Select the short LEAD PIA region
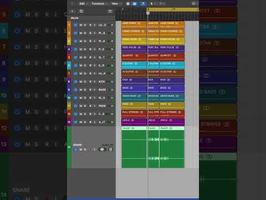The image size is (266, 200). [x=153, y=25]
